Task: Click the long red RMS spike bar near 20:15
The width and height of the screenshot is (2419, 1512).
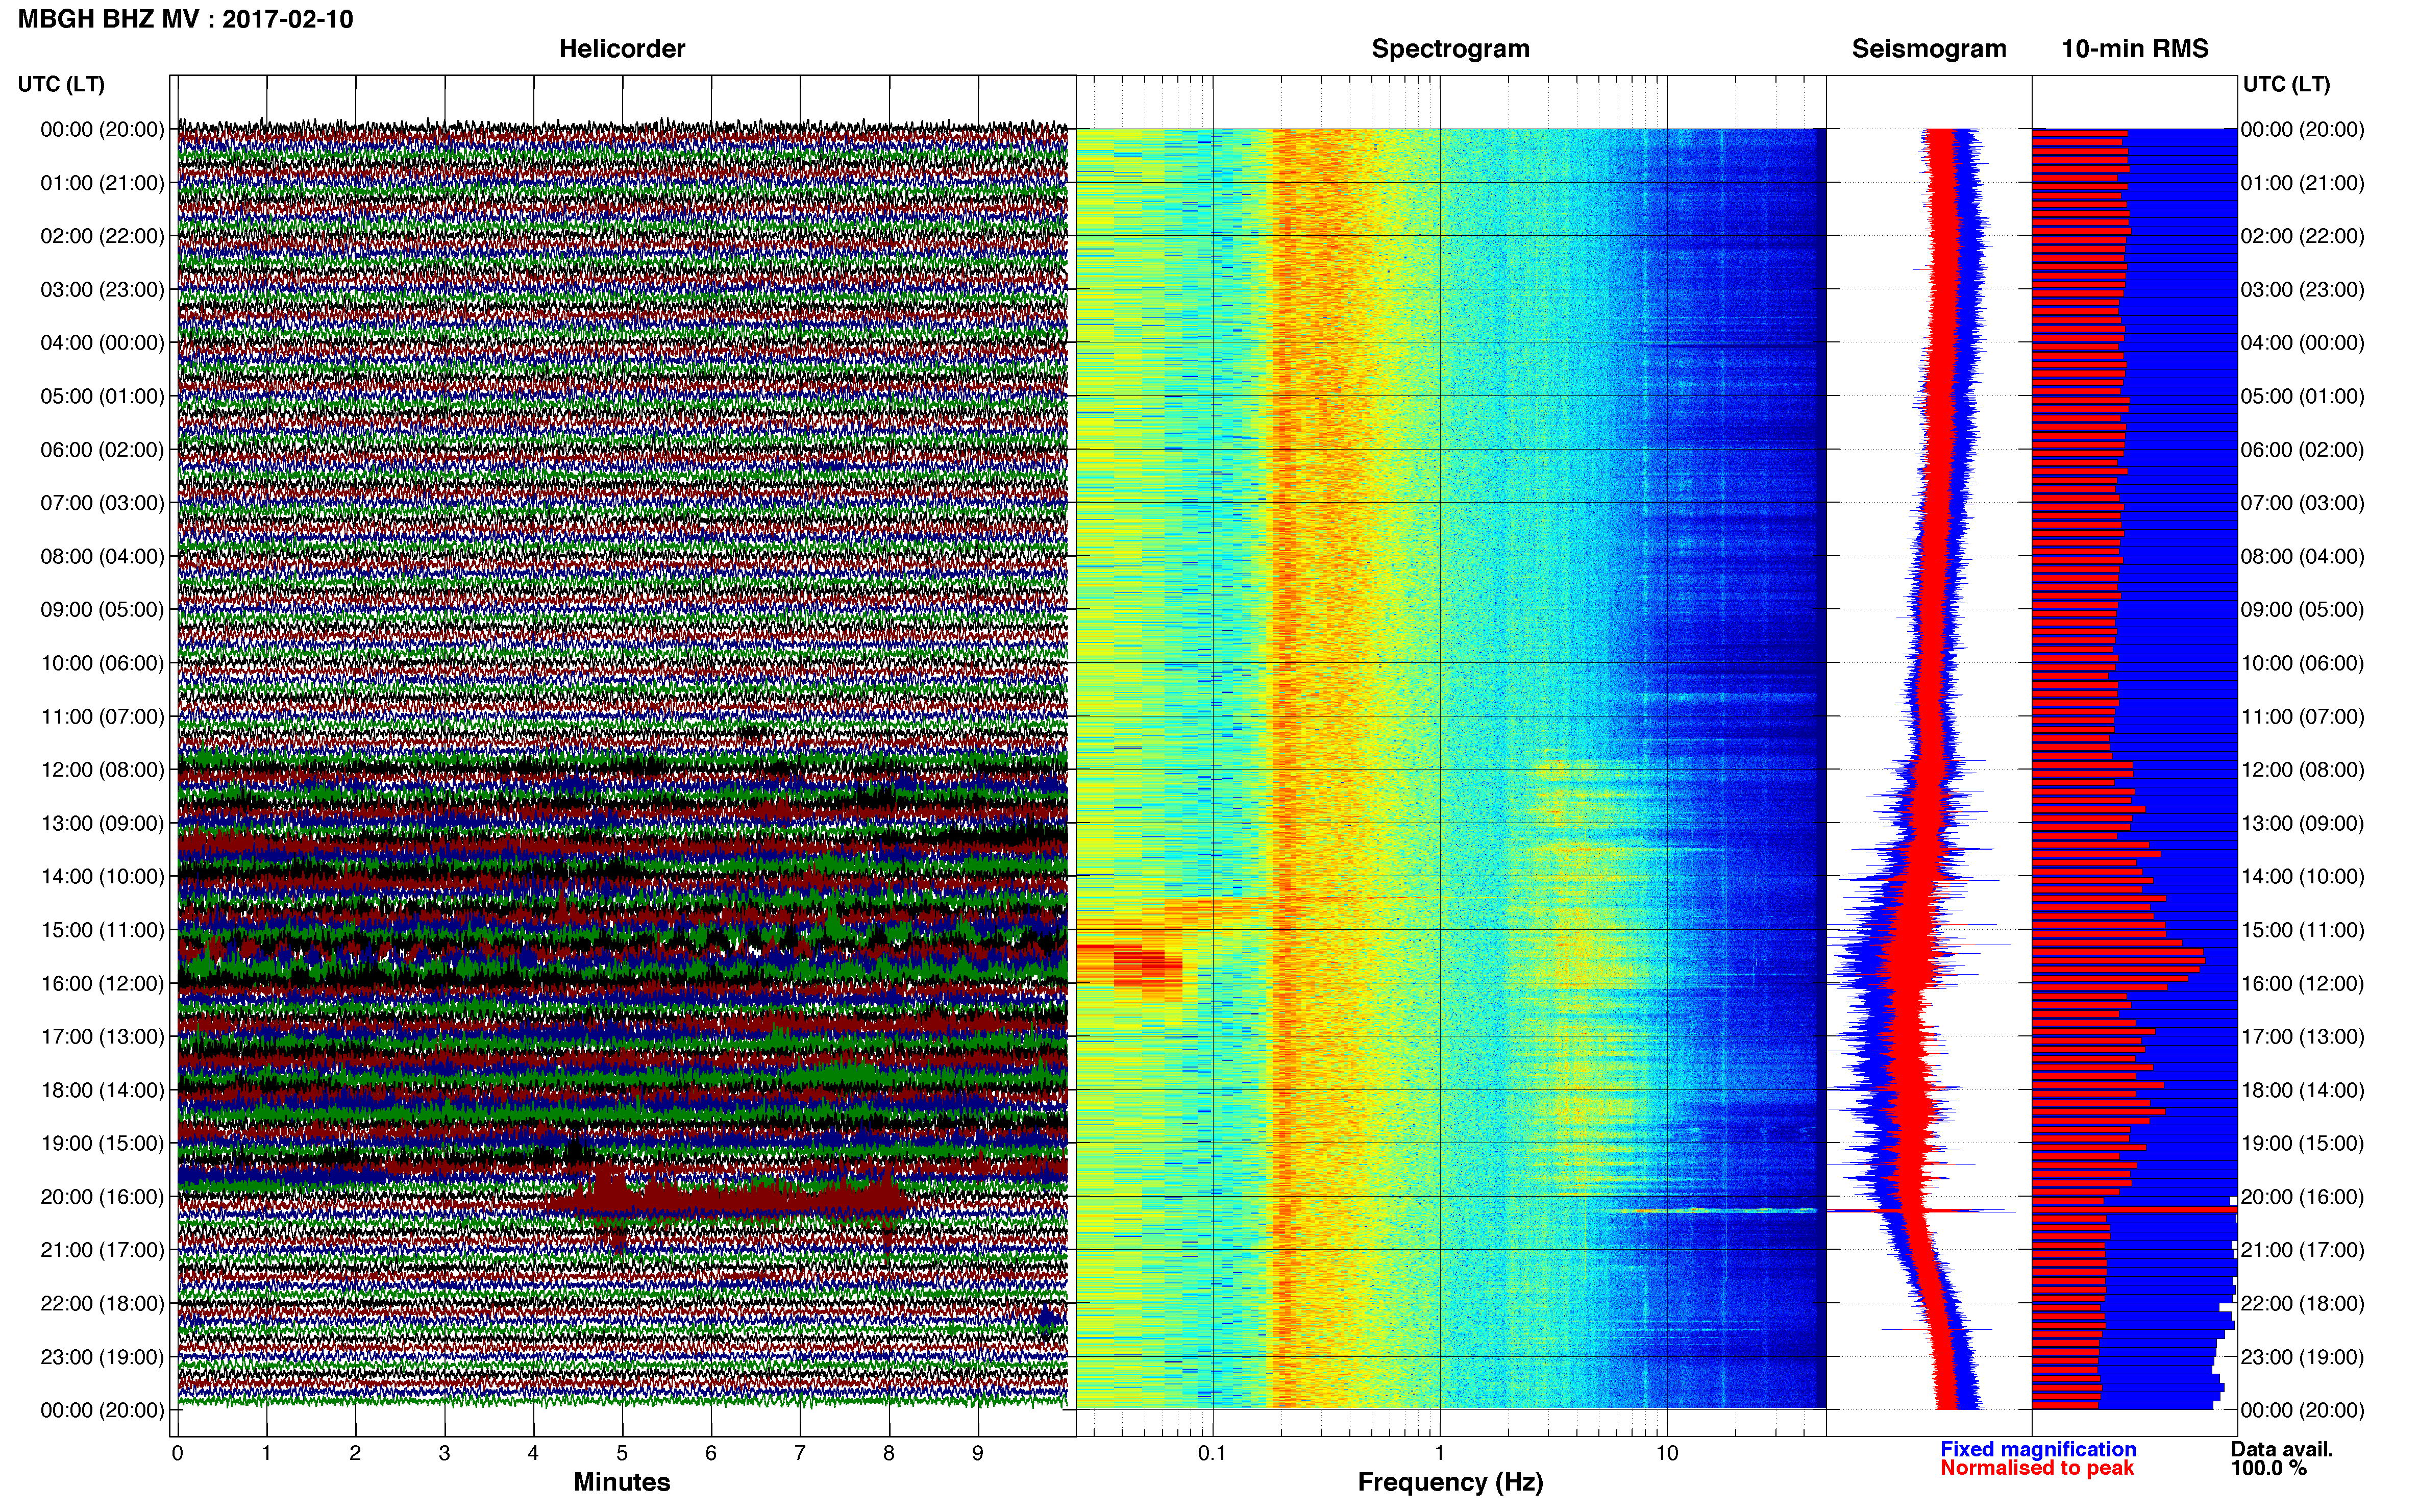Action: 2134,1210
